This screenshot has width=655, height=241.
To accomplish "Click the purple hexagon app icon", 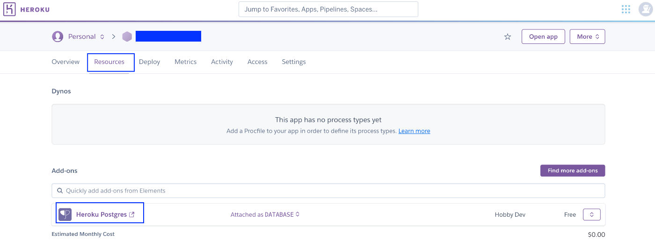I will pos(127,36).
